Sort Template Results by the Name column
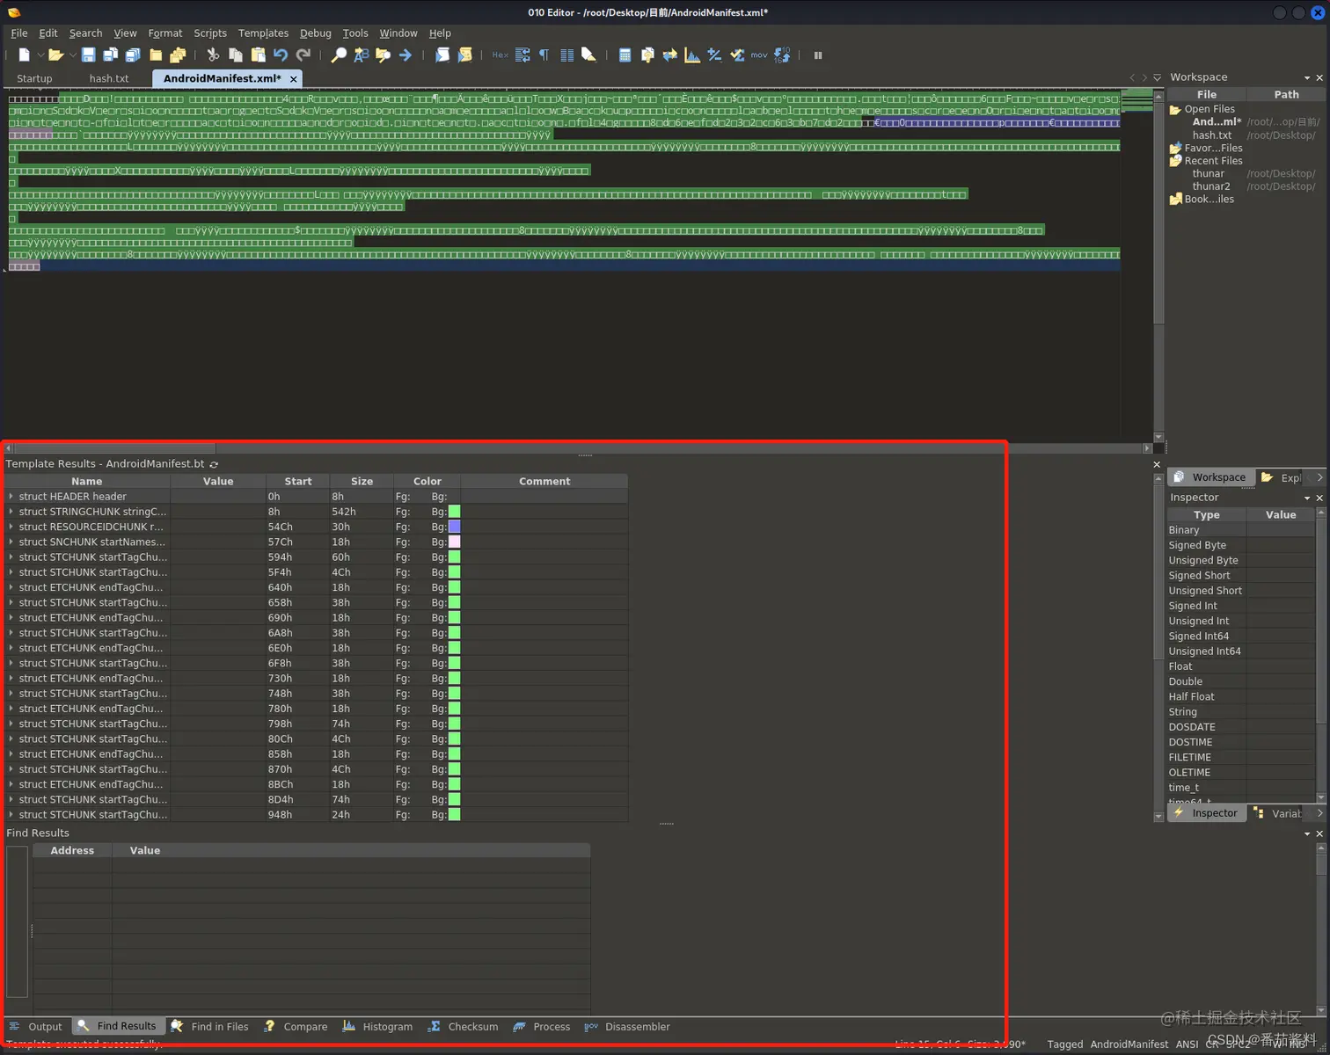 click(x=87, y=482)
